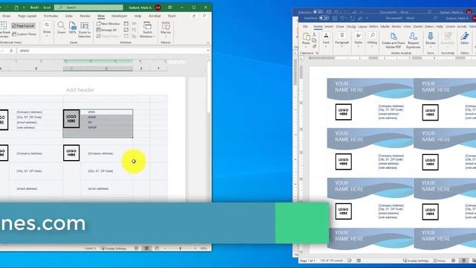Click the Format Painter icon in Word
The height and width of the screenshot is (268, 476).
[314, 46]
